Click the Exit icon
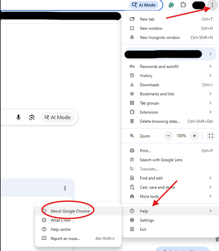This screenshot has width=219, height=251. (x=132, y=229)
